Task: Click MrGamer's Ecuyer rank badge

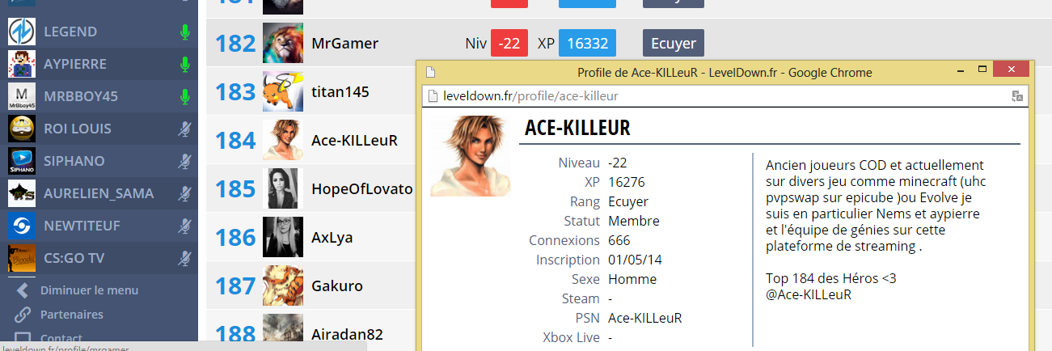Action: point(674,43)
